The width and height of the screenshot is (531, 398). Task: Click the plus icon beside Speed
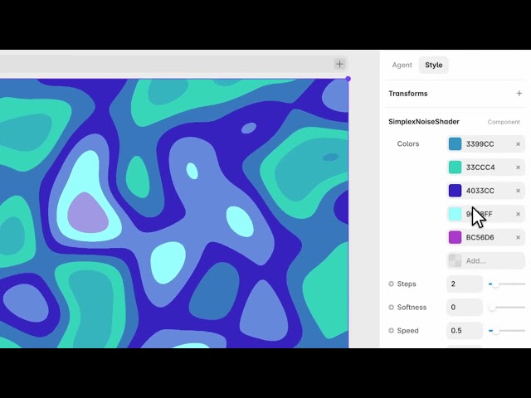pos(391,331)
